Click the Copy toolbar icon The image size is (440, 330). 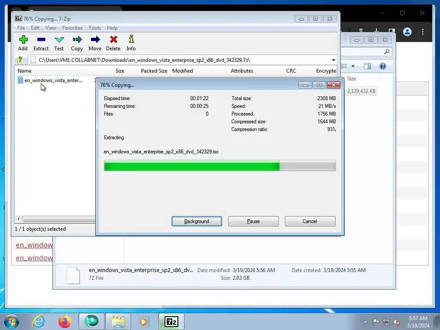tap(77, 43)
